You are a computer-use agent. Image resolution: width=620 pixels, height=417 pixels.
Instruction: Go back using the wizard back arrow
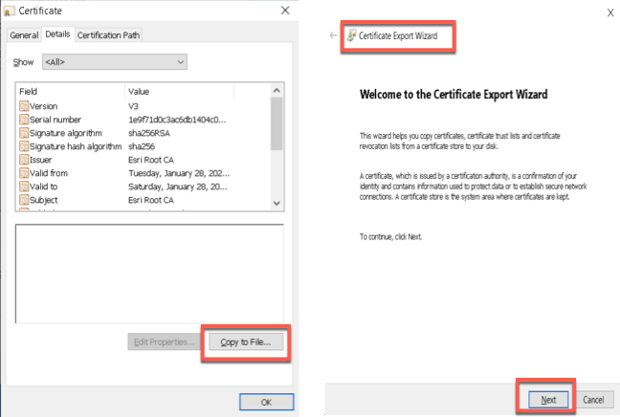(333, 35)
